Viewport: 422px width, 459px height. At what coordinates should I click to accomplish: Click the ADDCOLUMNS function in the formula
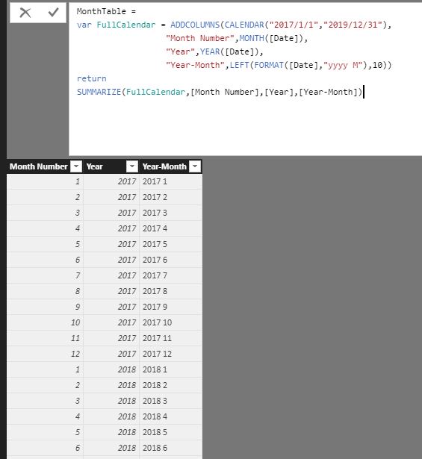(195, 25)
